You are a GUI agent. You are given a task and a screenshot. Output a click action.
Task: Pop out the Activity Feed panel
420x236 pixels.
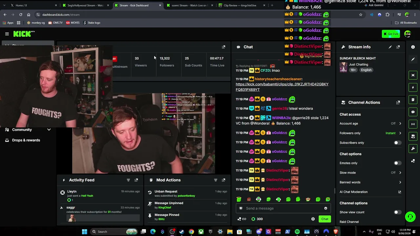pyautogui.click(x=136, y=180)
